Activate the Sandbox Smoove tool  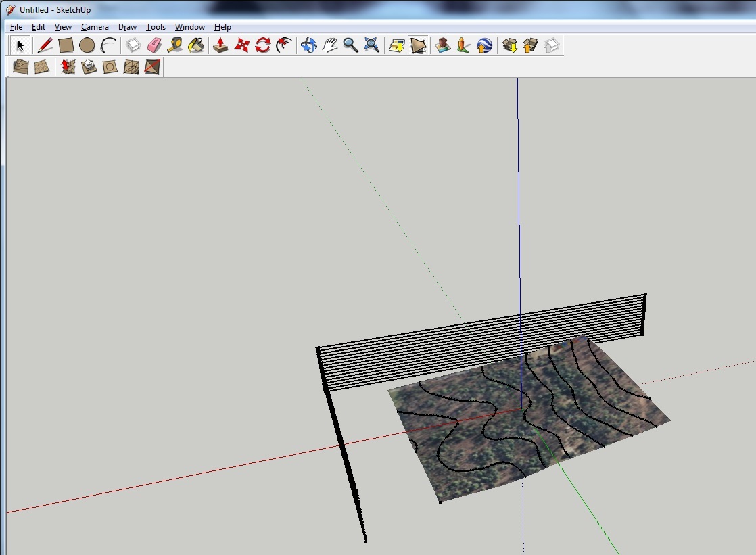pyautogui.click(x=68, y=66)
